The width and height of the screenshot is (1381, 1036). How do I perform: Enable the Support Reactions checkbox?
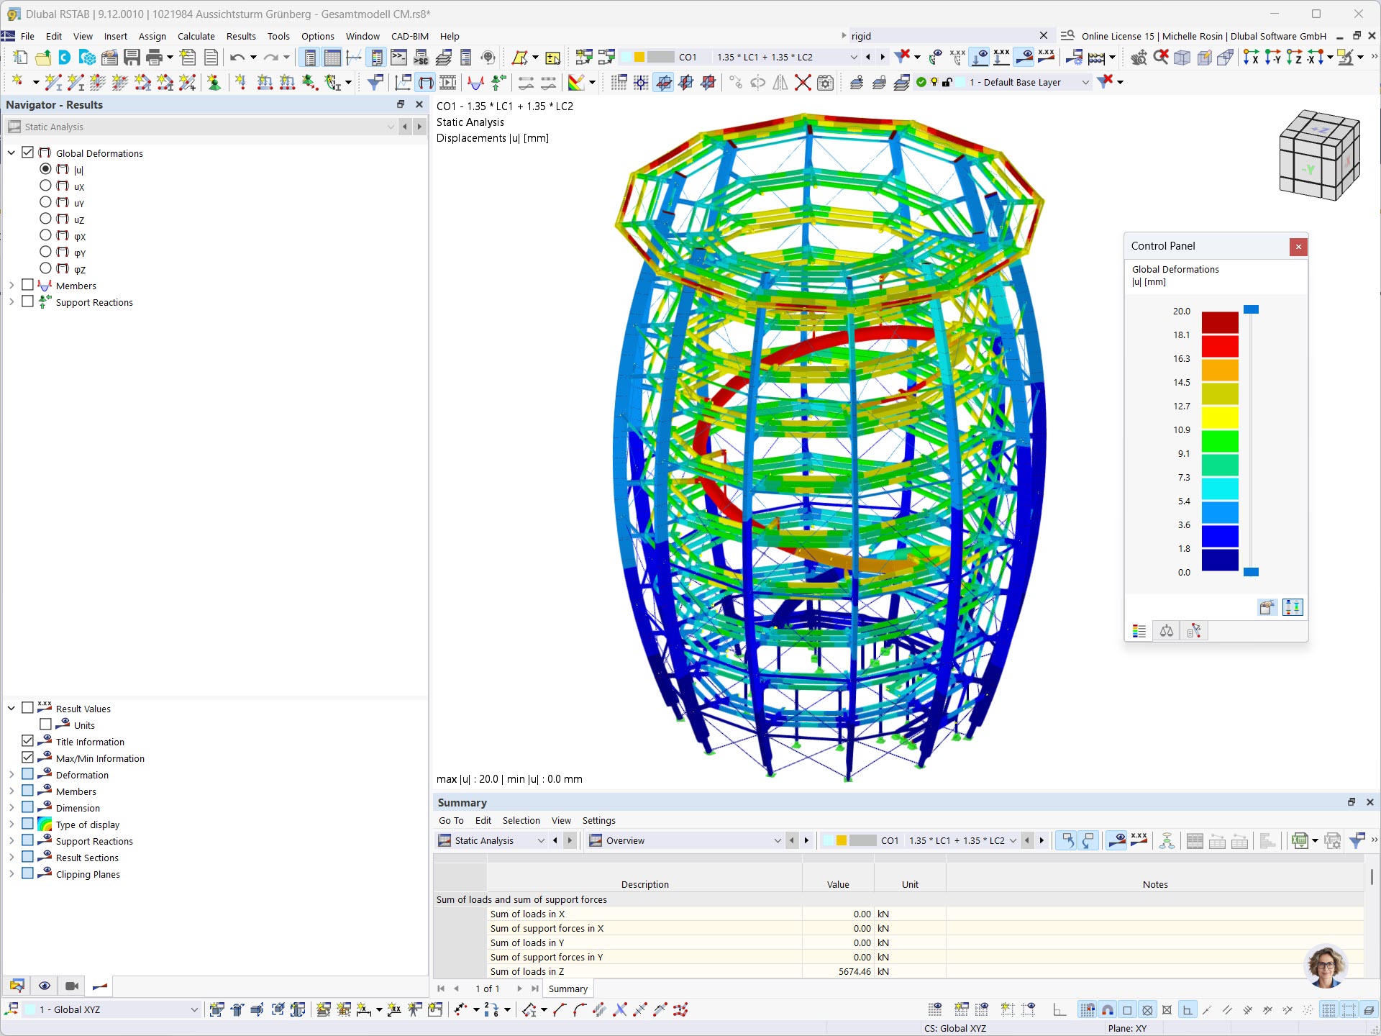click(28, 301)
